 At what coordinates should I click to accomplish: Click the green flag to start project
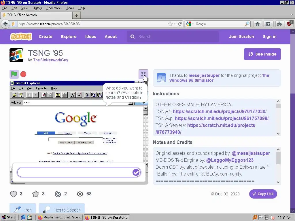pyautogui.click(x=14, y=74)
